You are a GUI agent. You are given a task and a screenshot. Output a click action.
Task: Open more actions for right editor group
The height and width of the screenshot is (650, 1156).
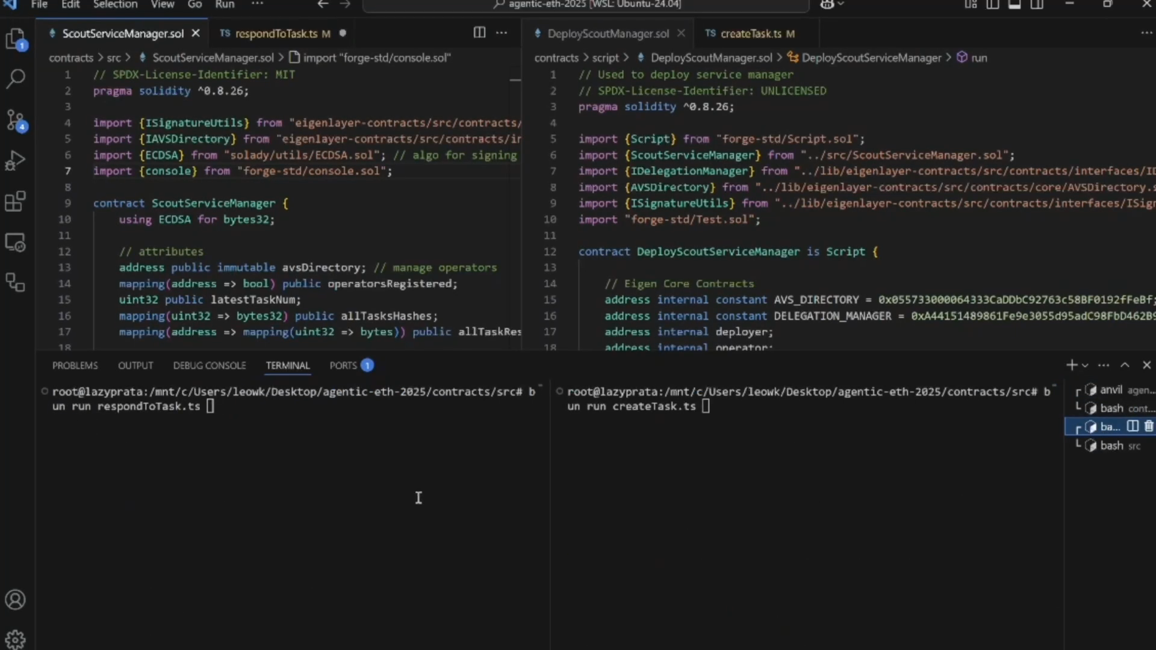(x=1146, y=32)
